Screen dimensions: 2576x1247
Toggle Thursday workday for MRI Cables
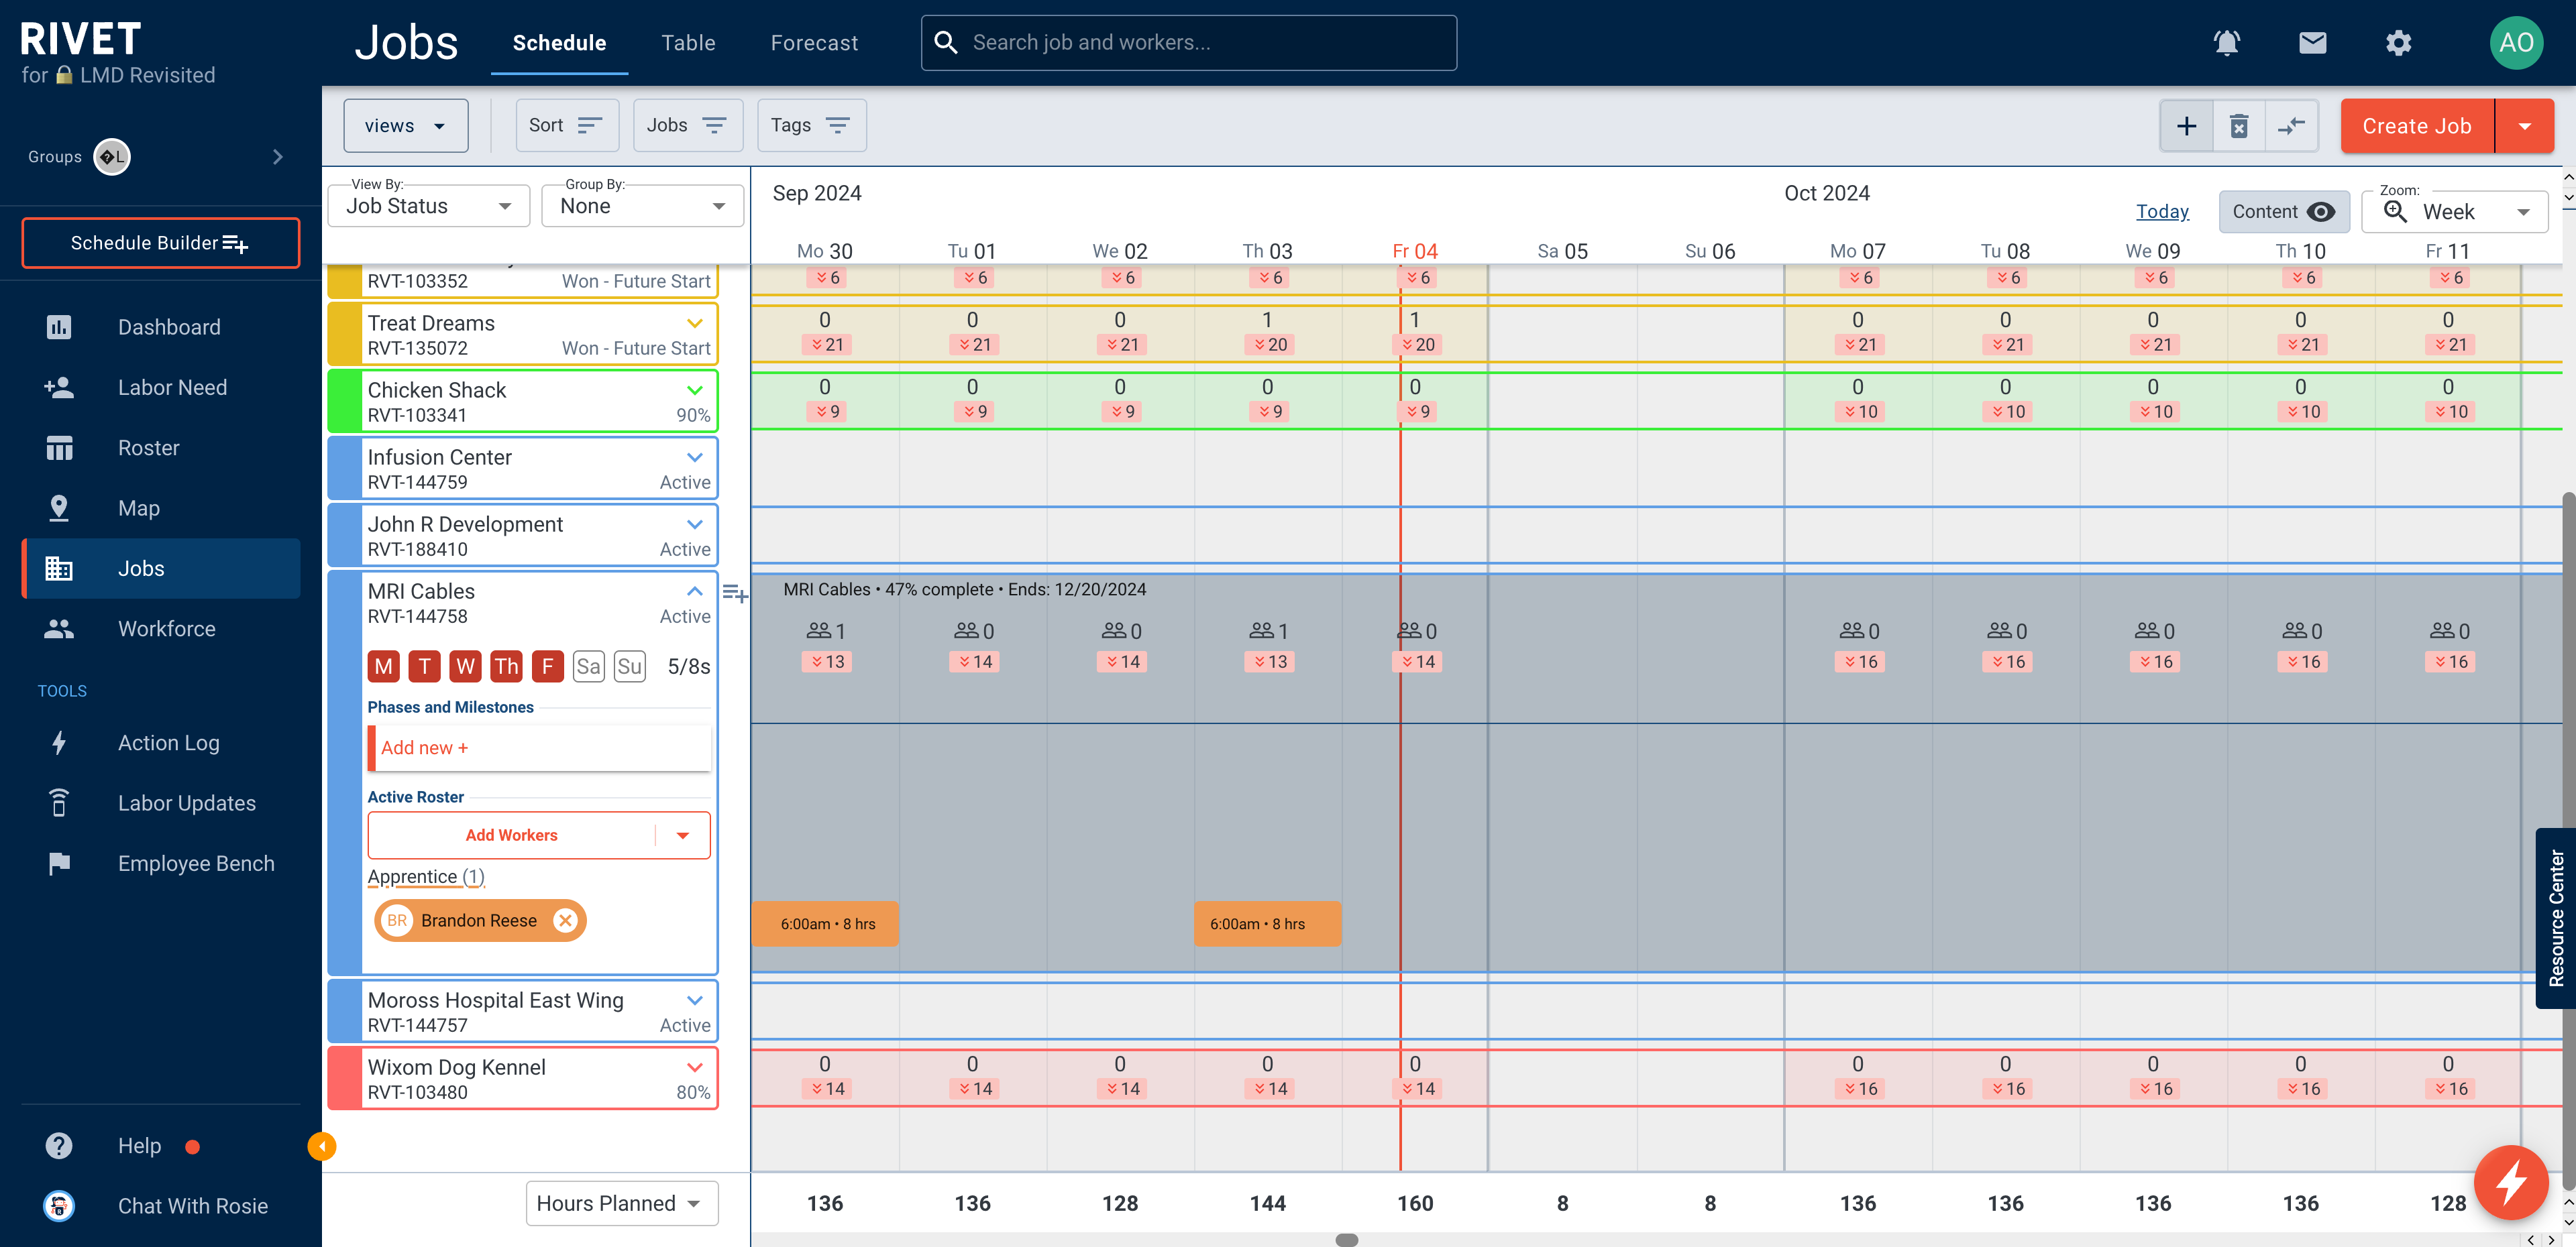(x=506, y=666)
